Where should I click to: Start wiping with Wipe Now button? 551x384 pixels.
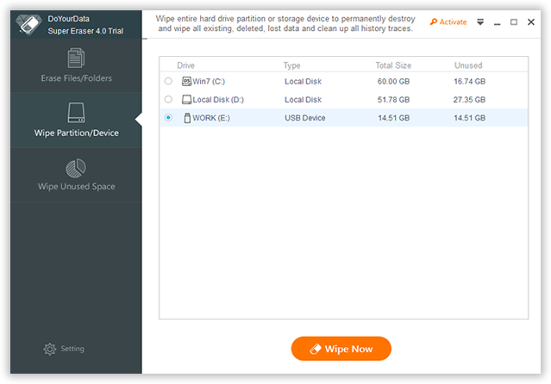(341, 349)
